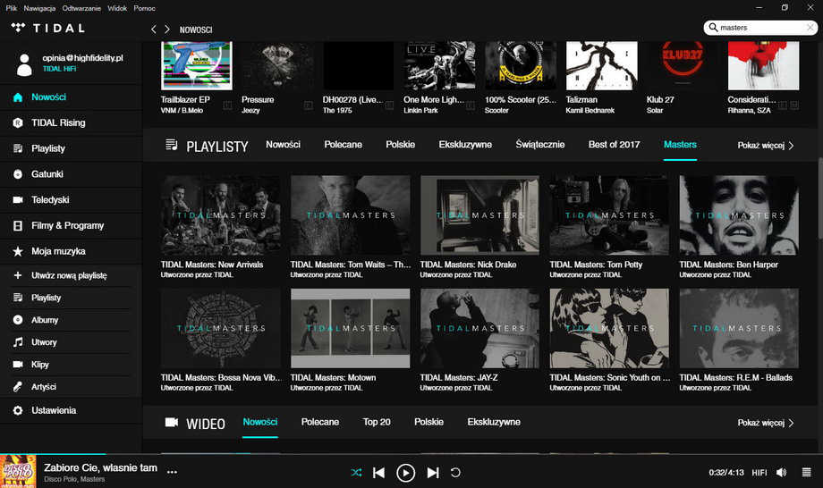Mute the volume speaker icon

tap(781, 472)
